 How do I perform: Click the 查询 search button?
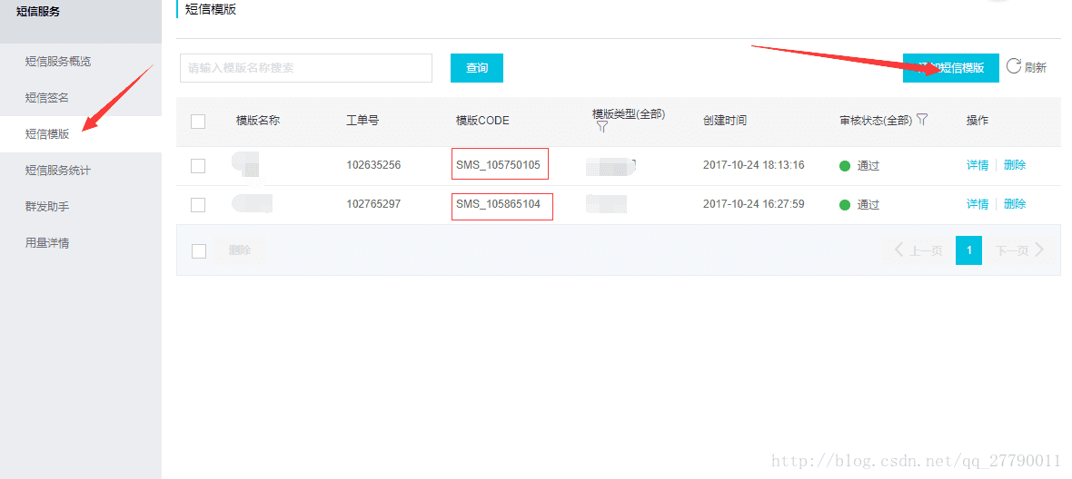pyautogui.click(x=477, y=68)
